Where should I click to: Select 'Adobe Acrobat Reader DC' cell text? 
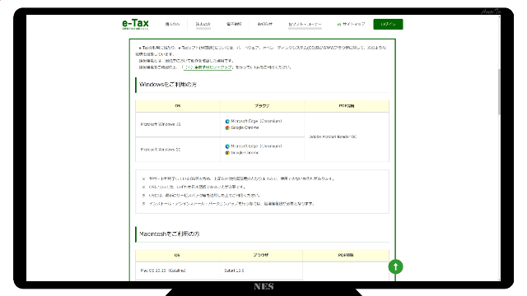tap(333, 137)
